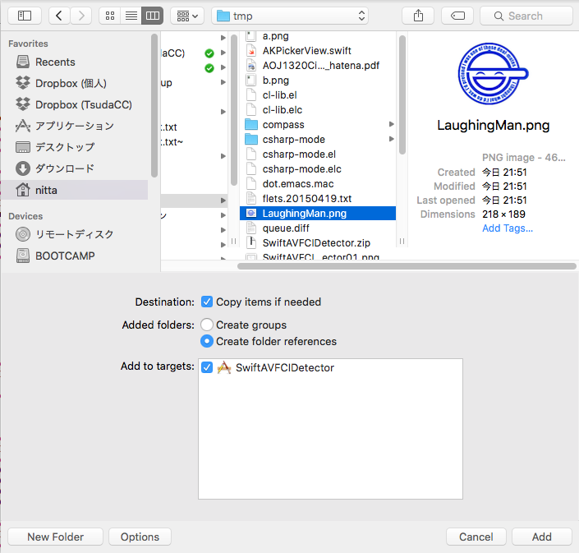Select Recents in Favorites sidebar
Image resolution: width=579 pixels, height=553 pixels.
tap(55, 62)
